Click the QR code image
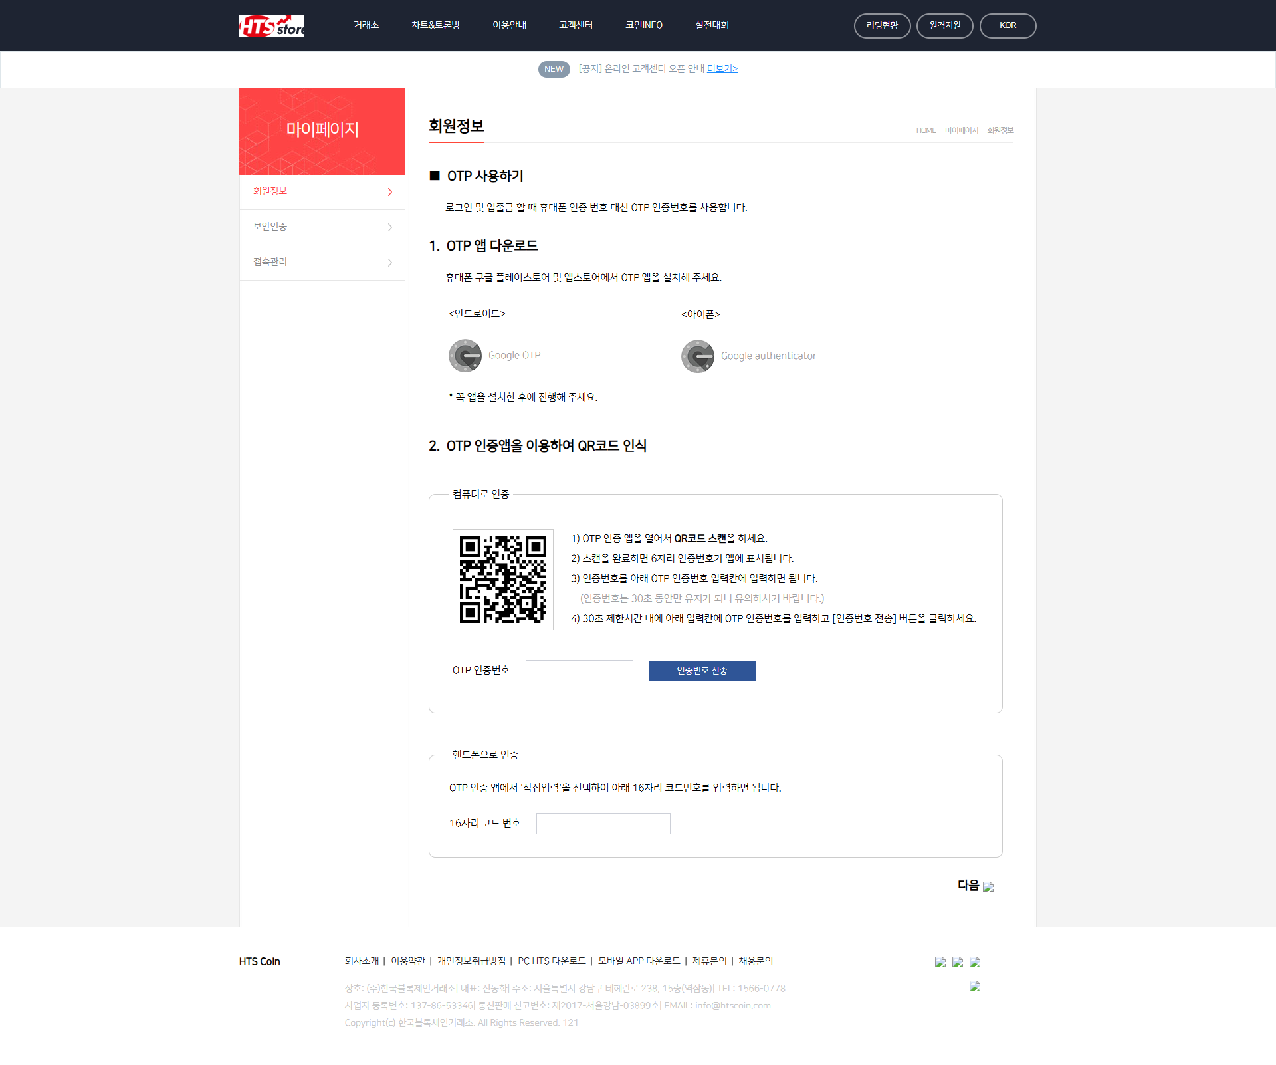Screen dimensions: 1276x1065 [x=503, y=579]
